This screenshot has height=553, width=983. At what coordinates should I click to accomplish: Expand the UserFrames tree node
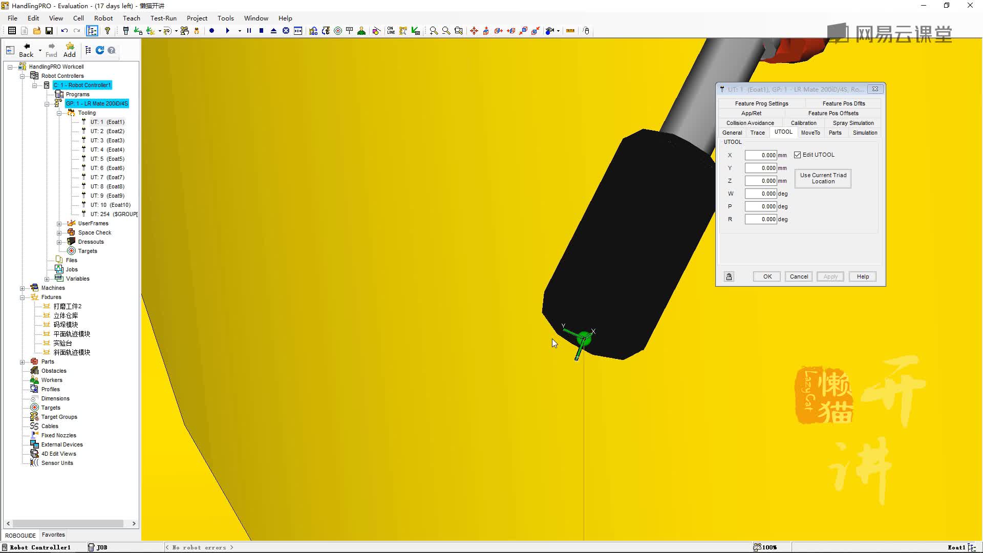59,224
